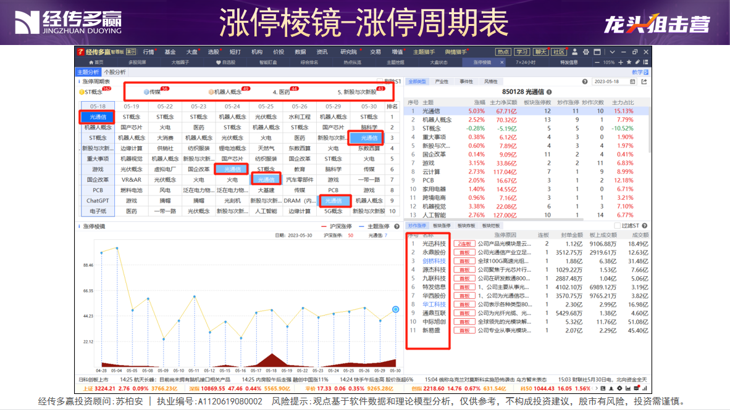Switch to the 主题分析 tab
Image resolution: width=730 pixels, height=410 pixels.
click(88, 72)
